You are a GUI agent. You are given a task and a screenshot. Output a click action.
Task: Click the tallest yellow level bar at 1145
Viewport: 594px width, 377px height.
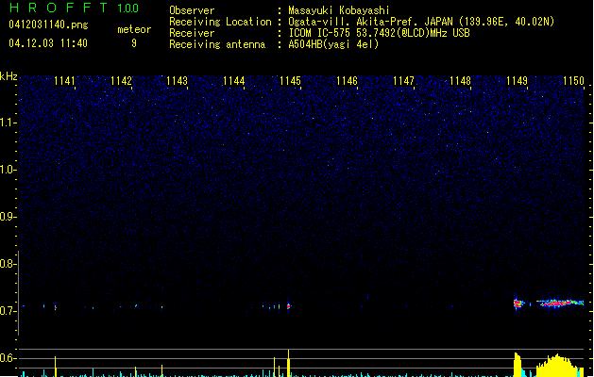point(288,364)
